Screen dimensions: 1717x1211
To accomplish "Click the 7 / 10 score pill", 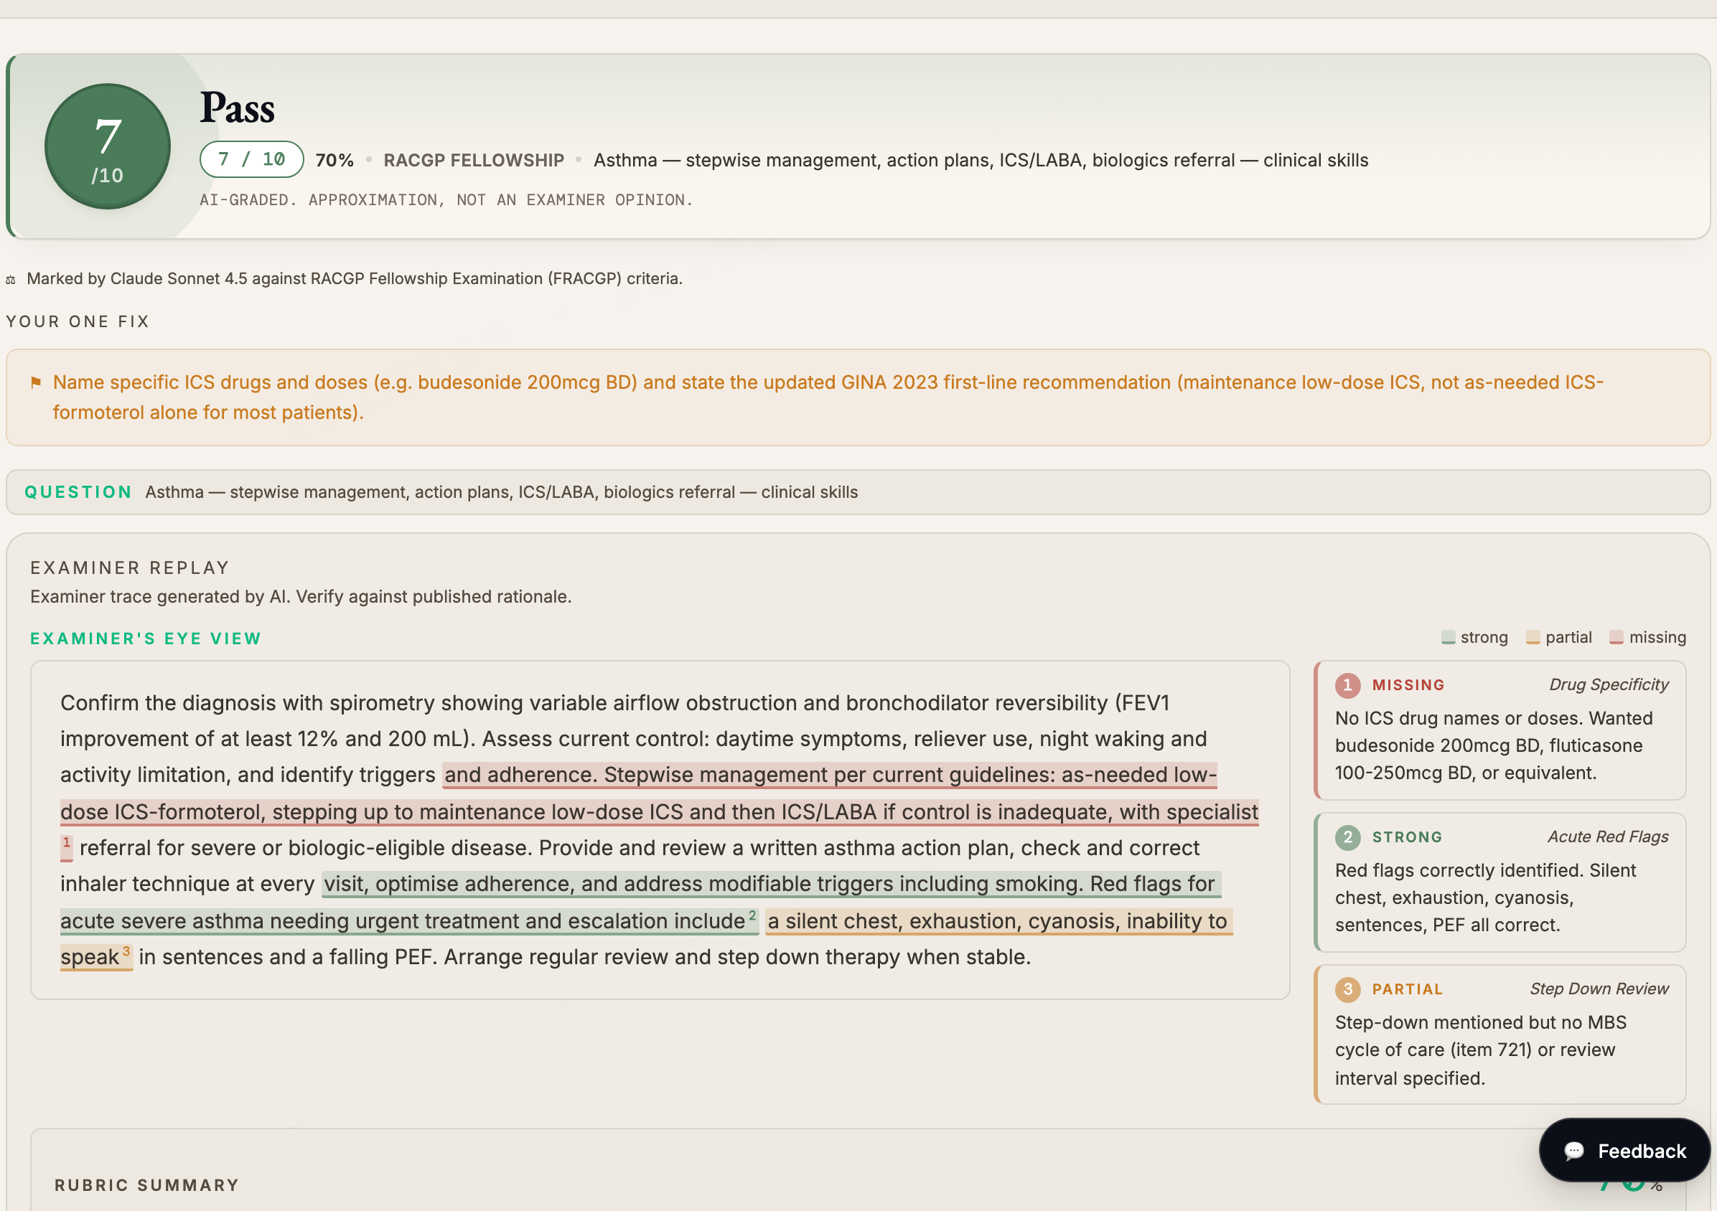I will [251, 159].
